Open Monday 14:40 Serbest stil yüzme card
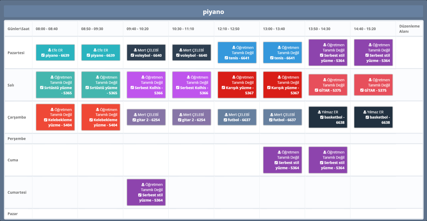427x221 pixels. (x=373, y=52)
